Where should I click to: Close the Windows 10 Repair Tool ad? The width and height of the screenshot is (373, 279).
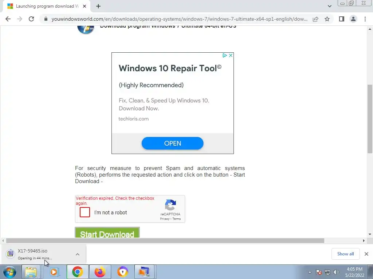231,55
